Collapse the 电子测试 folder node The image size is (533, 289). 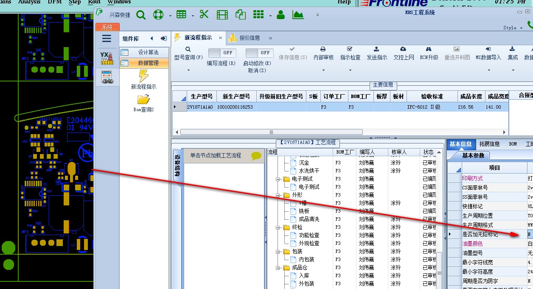coord(278,179)
